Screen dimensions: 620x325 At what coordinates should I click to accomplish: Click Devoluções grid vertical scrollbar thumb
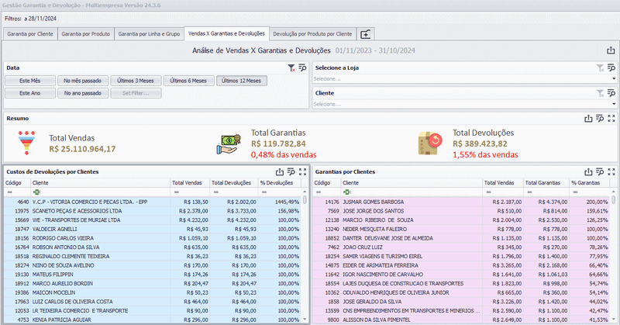pos(305,200)
